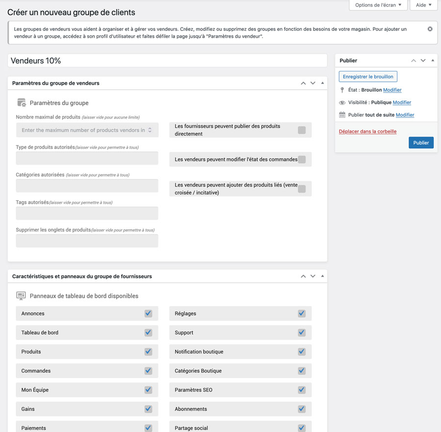Click Déplacer dans la corbeille link
Image resolution: width=441 pixels, height=432 pixels.
click(x=367, y=131)
